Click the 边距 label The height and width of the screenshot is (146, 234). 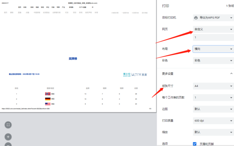(165, 109)
